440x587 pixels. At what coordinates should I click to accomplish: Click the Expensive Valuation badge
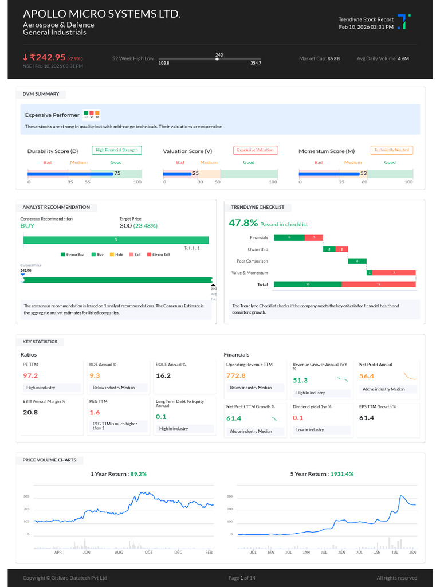[x=255, y=150]
